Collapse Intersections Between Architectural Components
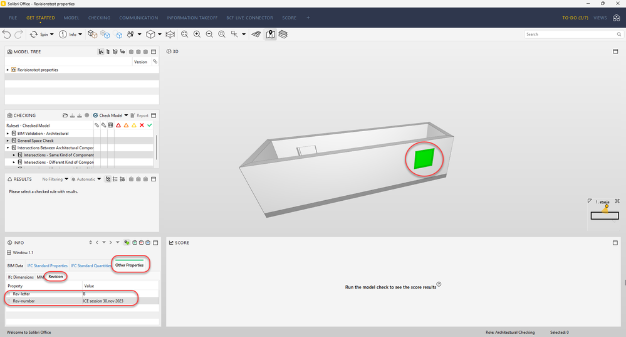 pos(8,148)
